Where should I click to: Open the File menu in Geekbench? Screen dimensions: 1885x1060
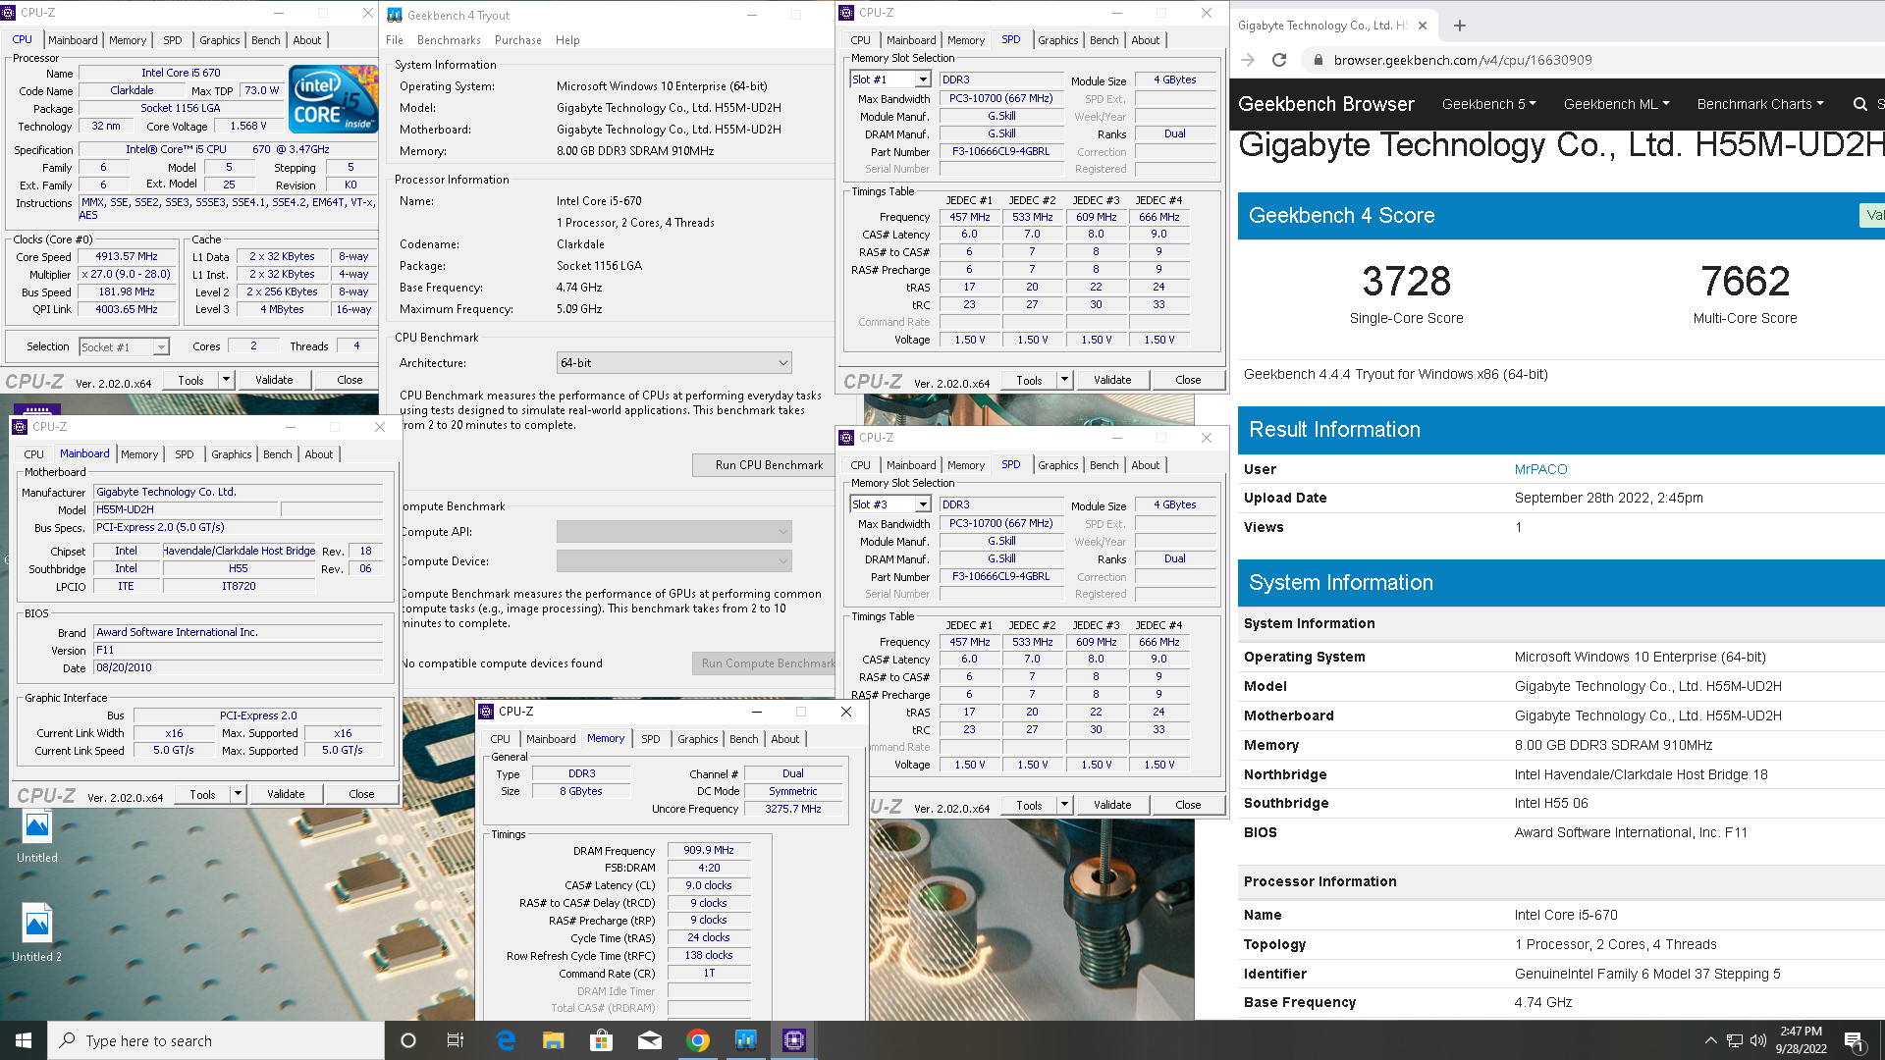[x=395, y=40]
